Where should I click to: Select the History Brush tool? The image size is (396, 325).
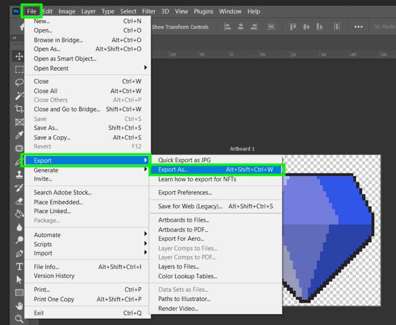pyautogui.click(x=19, y=188)
